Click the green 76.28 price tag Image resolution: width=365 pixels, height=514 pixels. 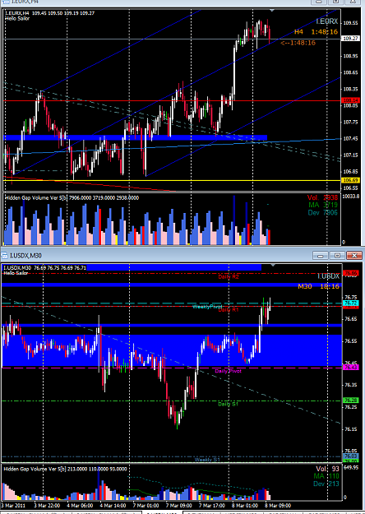(x=350, y=401)
